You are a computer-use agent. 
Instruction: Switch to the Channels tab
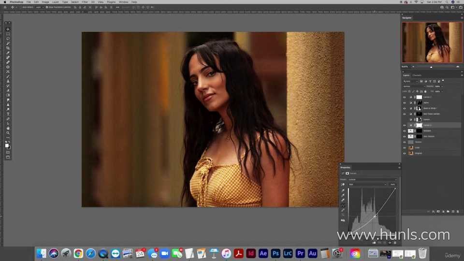point(417,75)
